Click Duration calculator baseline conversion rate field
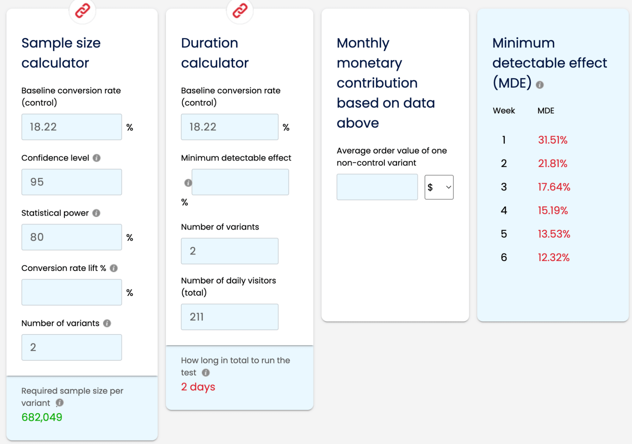 click(x=230, y=127)
